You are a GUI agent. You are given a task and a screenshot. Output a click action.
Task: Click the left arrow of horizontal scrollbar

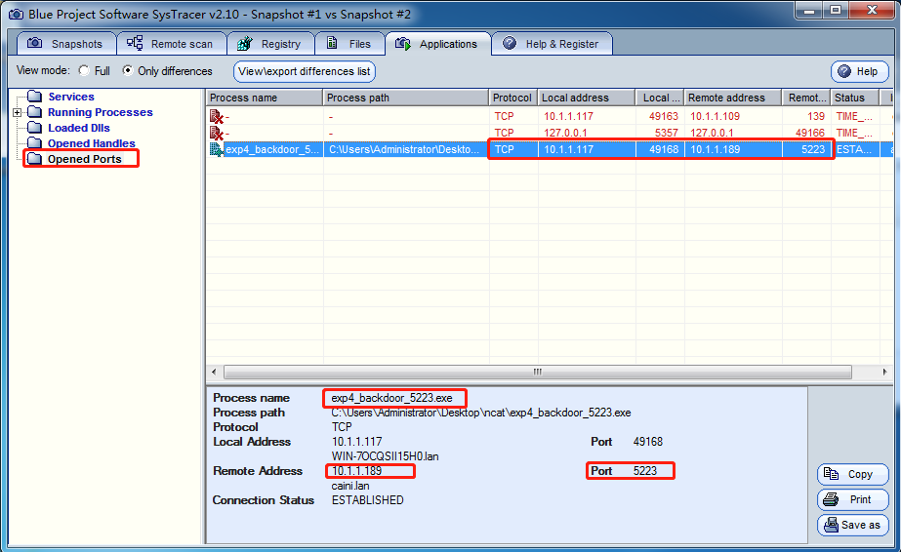(214, 372)
